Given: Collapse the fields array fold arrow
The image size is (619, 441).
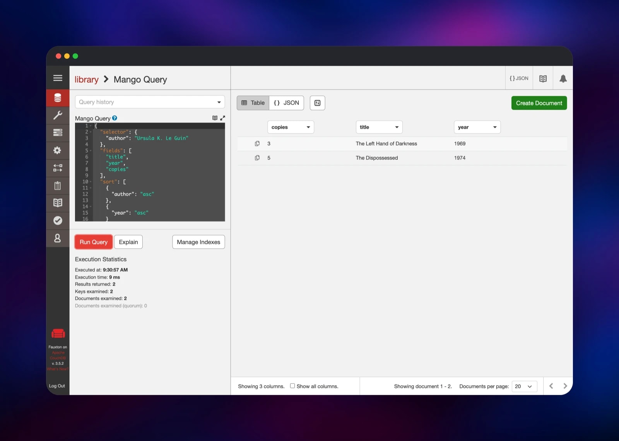Looking at the screenshot, I should (91, 151).
